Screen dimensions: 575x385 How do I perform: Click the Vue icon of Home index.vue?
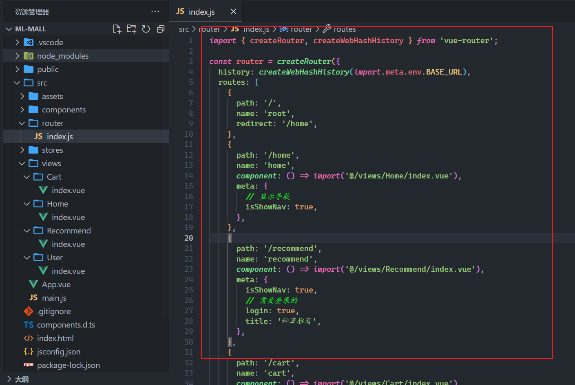coord(43,217)
